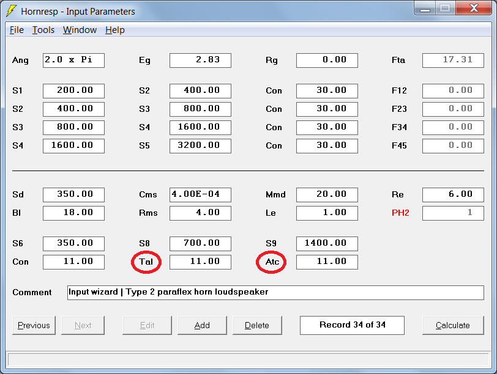Open the Window menu

point(80,30)
